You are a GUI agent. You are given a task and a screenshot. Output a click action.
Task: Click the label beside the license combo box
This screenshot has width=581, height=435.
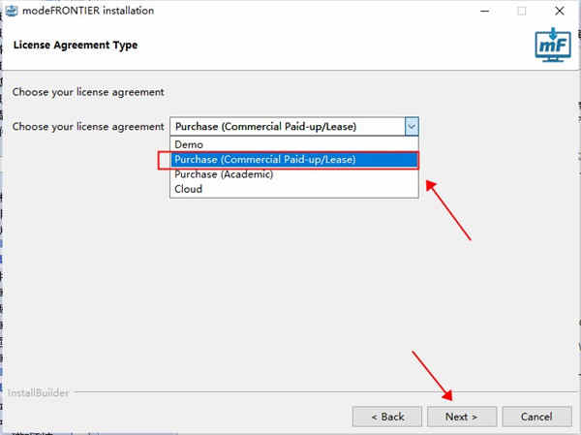click(x=88, y=127)
